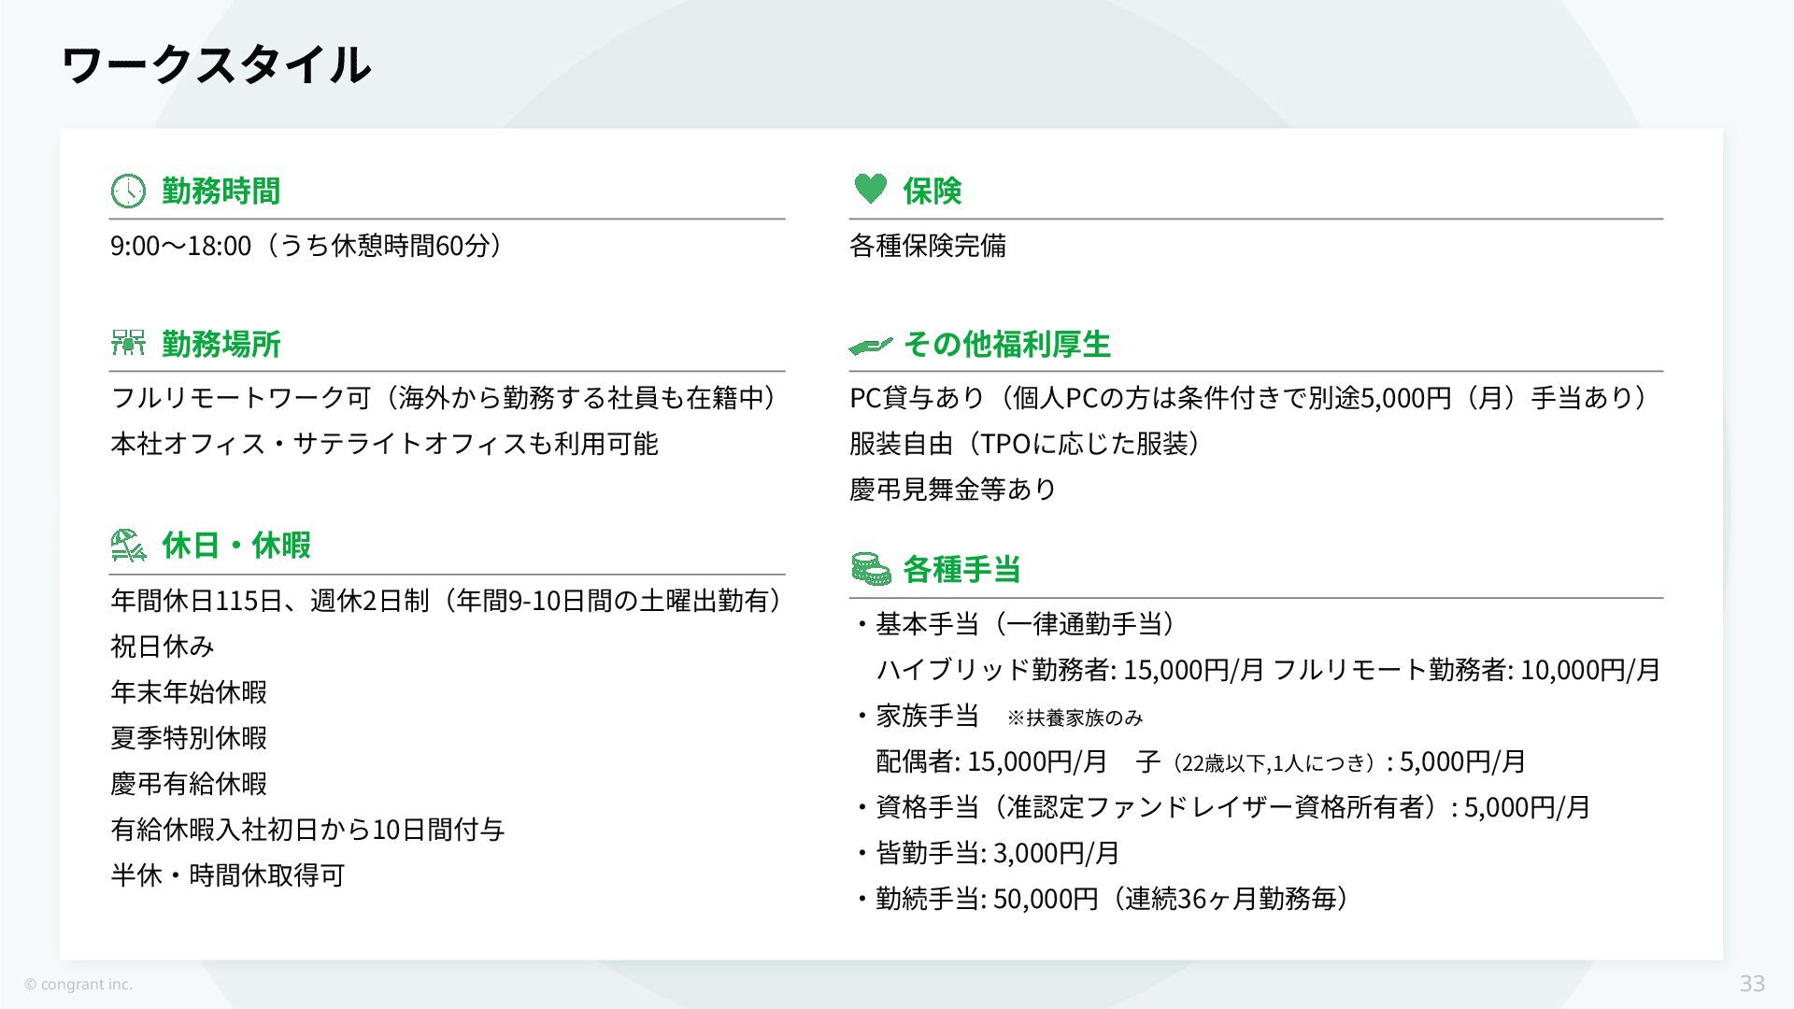Select the heading その他福利厚生
This screenshot has height=1009, width=1794.
coord(1006,344)
